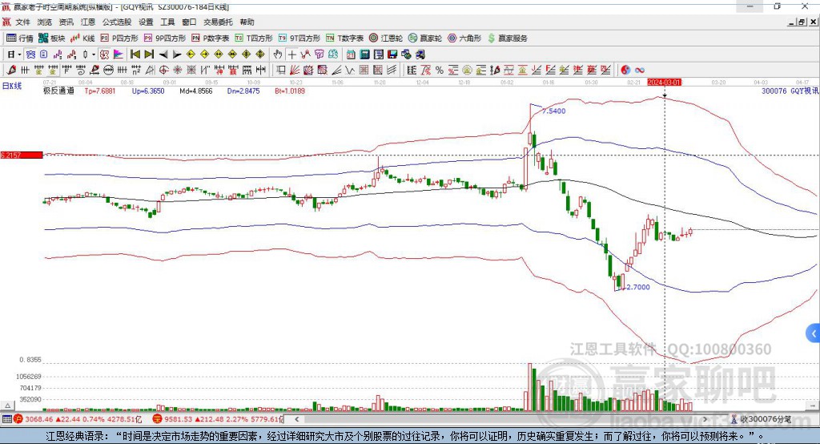Select the n² square cycle tool
This screenshot has width=820, height=444.
click(x=136, y=71)
